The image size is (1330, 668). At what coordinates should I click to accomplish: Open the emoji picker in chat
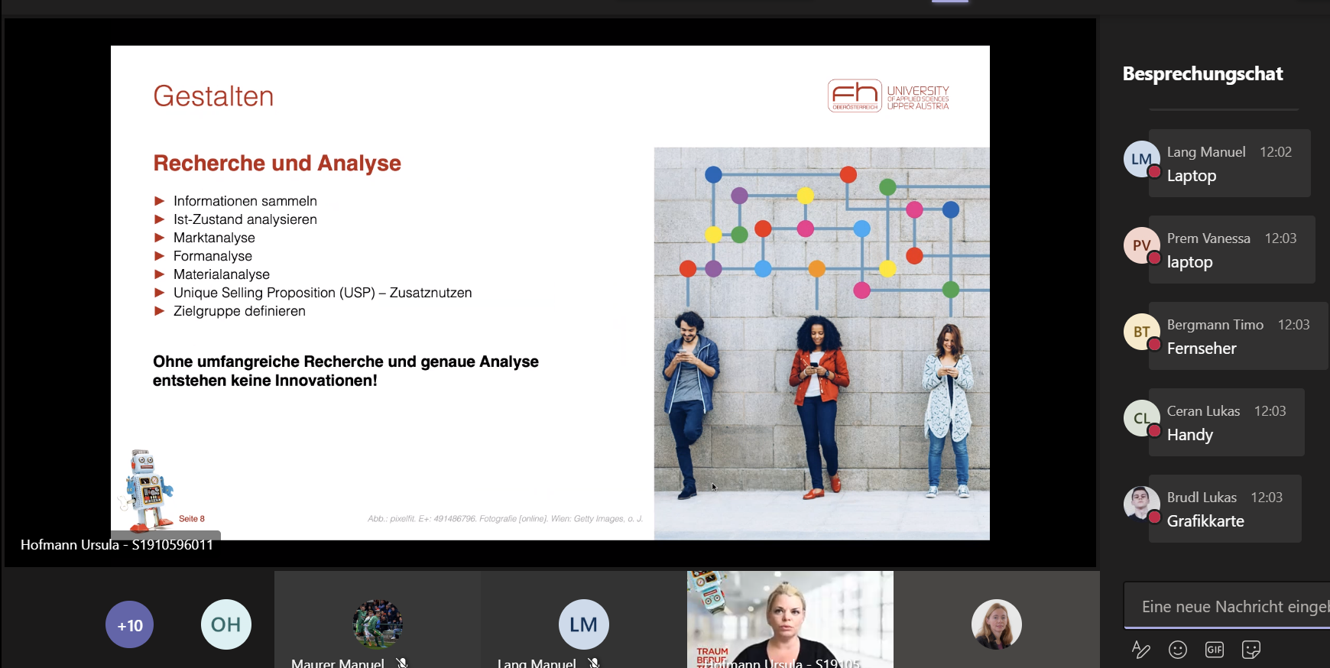(1178, 650)
